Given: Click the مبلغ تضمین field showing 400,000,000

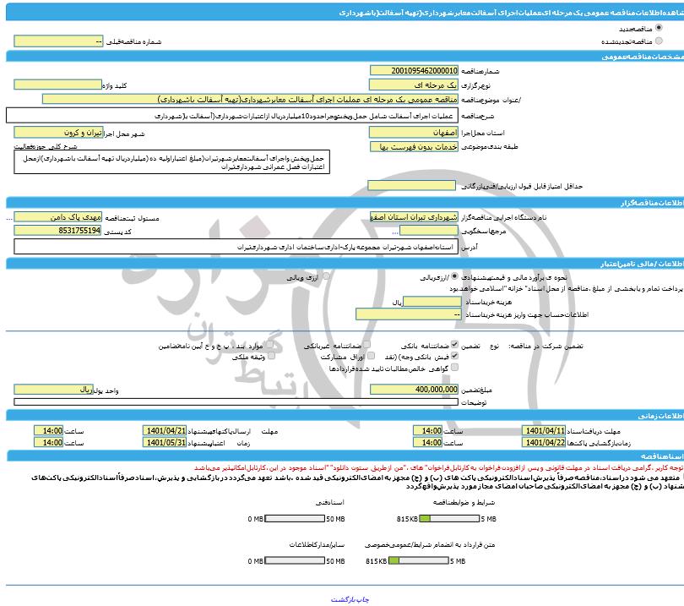Looking at the screenshot, I should [x=414, y=389].
